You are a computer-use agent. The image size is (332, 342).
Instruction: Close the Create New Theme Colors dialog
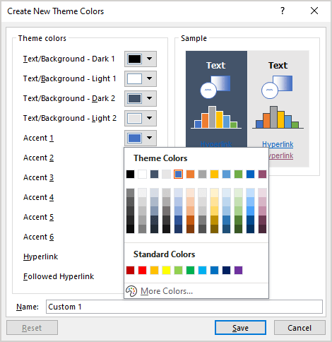pos(314,11)
